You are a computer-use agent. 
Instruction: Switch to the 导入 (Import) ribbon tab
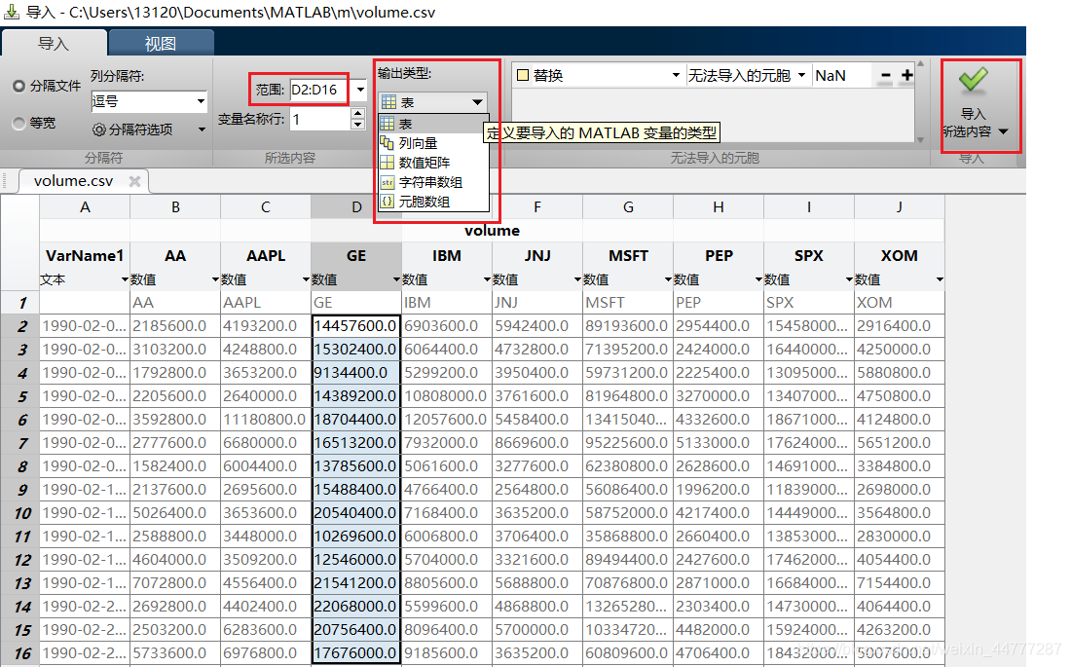(x=54, y=43)
